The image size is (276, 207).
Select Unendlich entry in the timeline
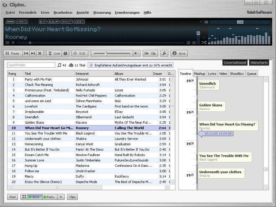[208, 85]
